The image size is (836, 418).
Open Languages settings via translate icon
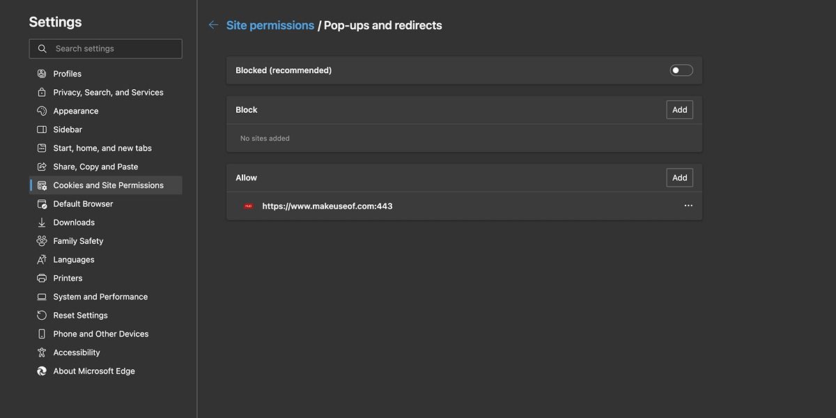[x=42, y=258]
